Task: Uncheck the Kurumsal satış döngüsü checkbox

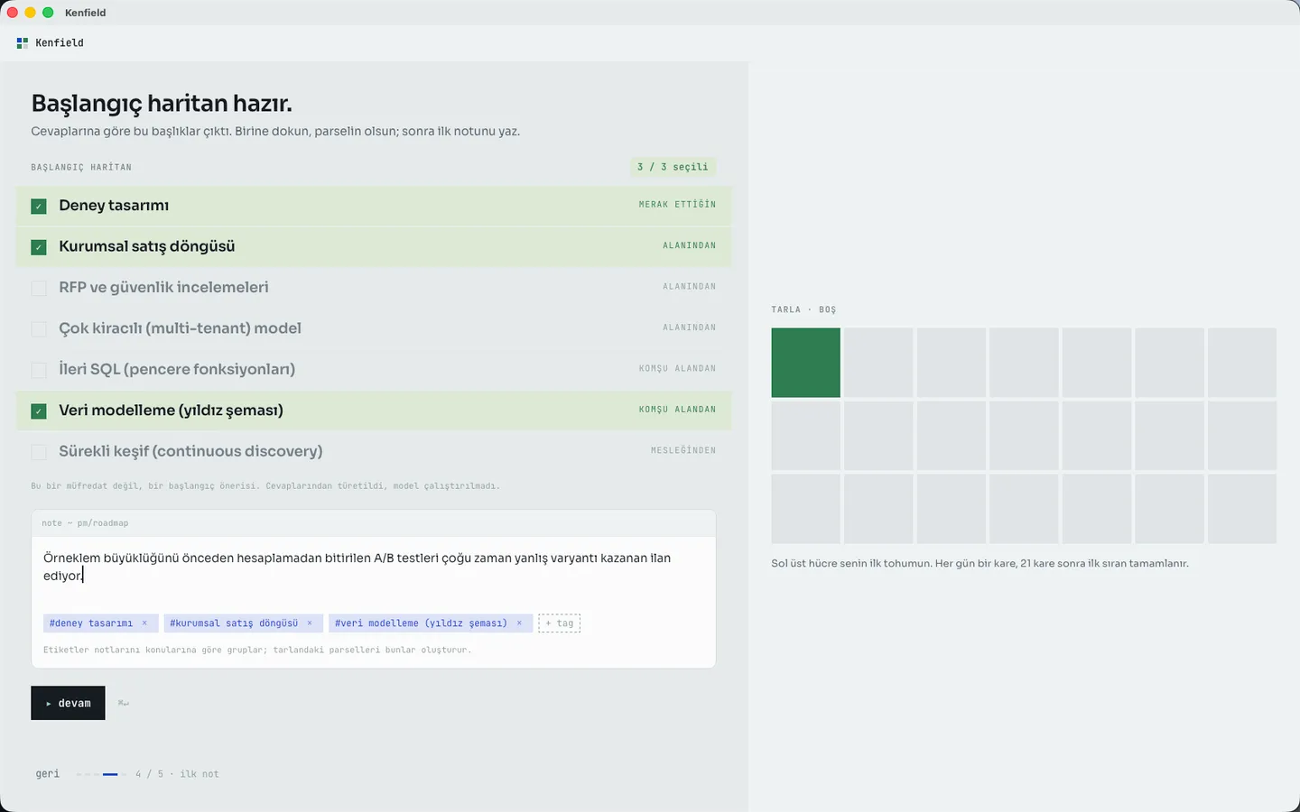Action: click(39, 247)
